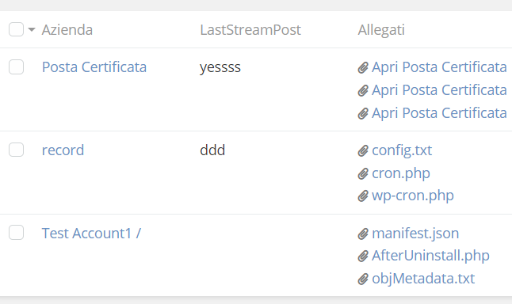This screenshot has width=512, height=304.
Task: Sort by the LastStreamPost column header
Action: (250, 30)
